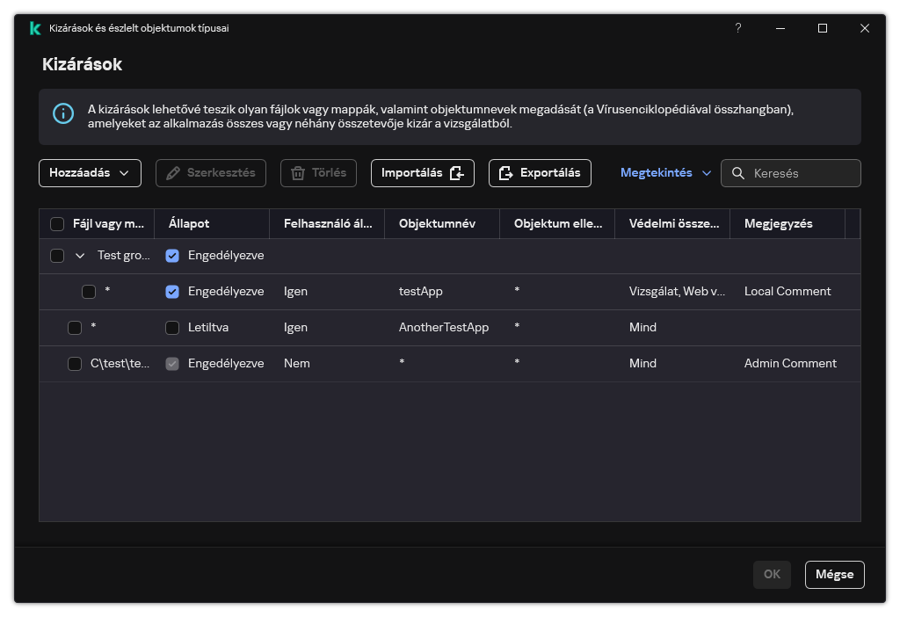Toggle the select-all checkbox in table header

click(57, 224)
